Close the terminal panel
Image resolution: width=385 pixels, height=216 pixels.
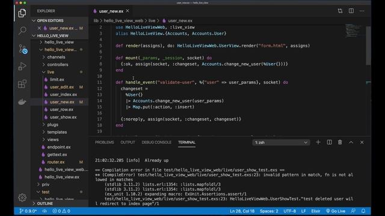[x=362, y=142]
